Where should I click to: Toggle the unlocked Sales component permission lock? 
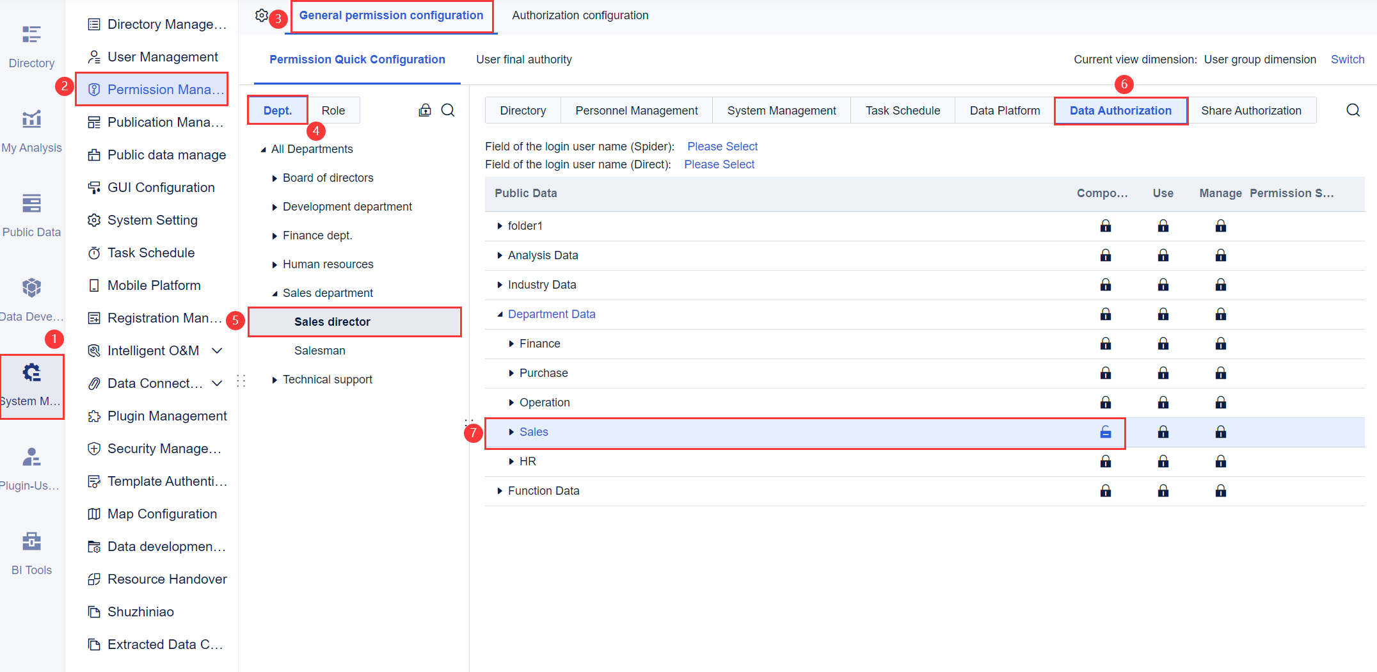point(1106,432)
